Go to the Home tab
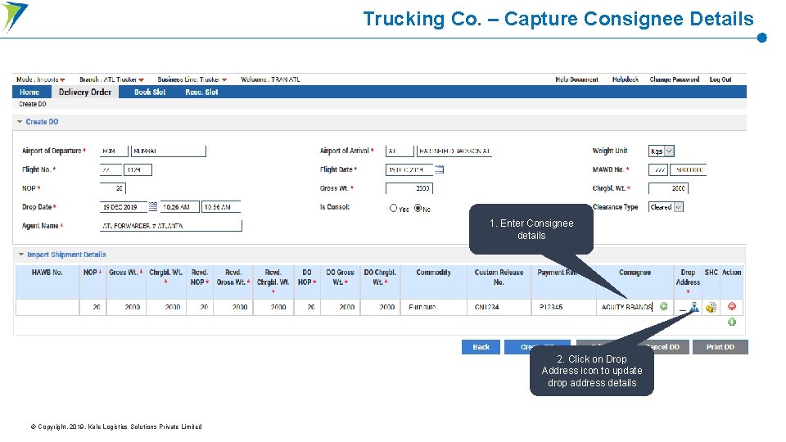The height and width of the screenshot is (442, 786). click(30, 93)
